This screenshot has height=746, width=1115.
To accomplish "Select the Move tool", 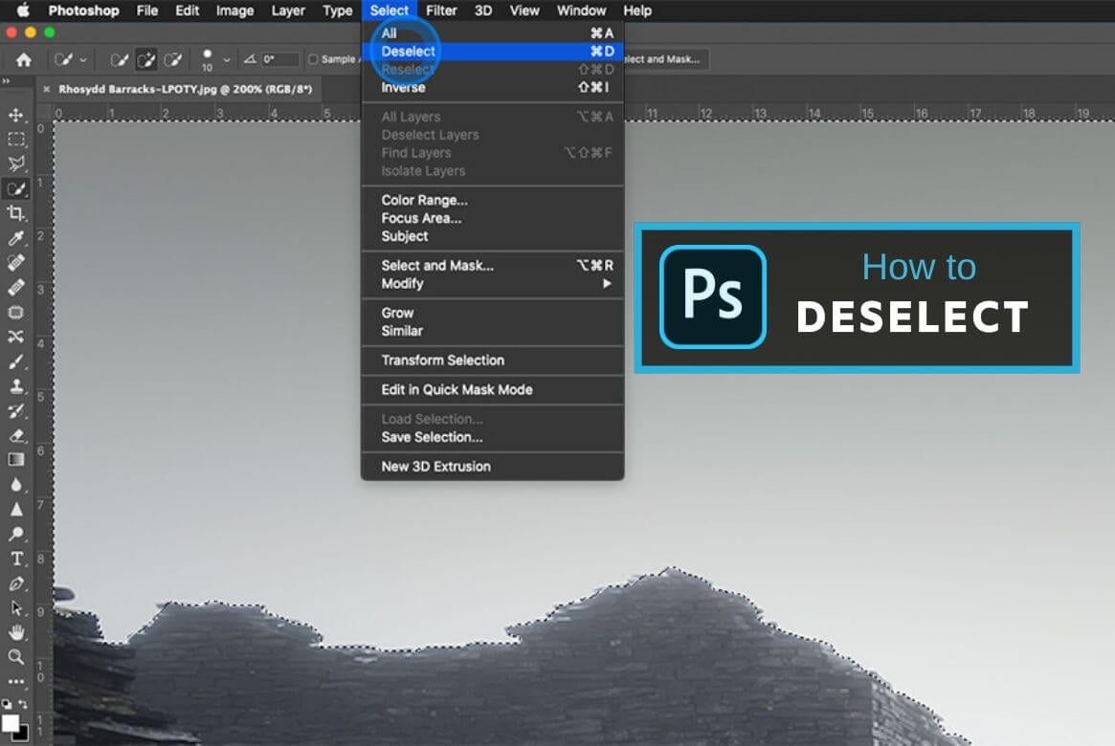I will pos(15,115).
